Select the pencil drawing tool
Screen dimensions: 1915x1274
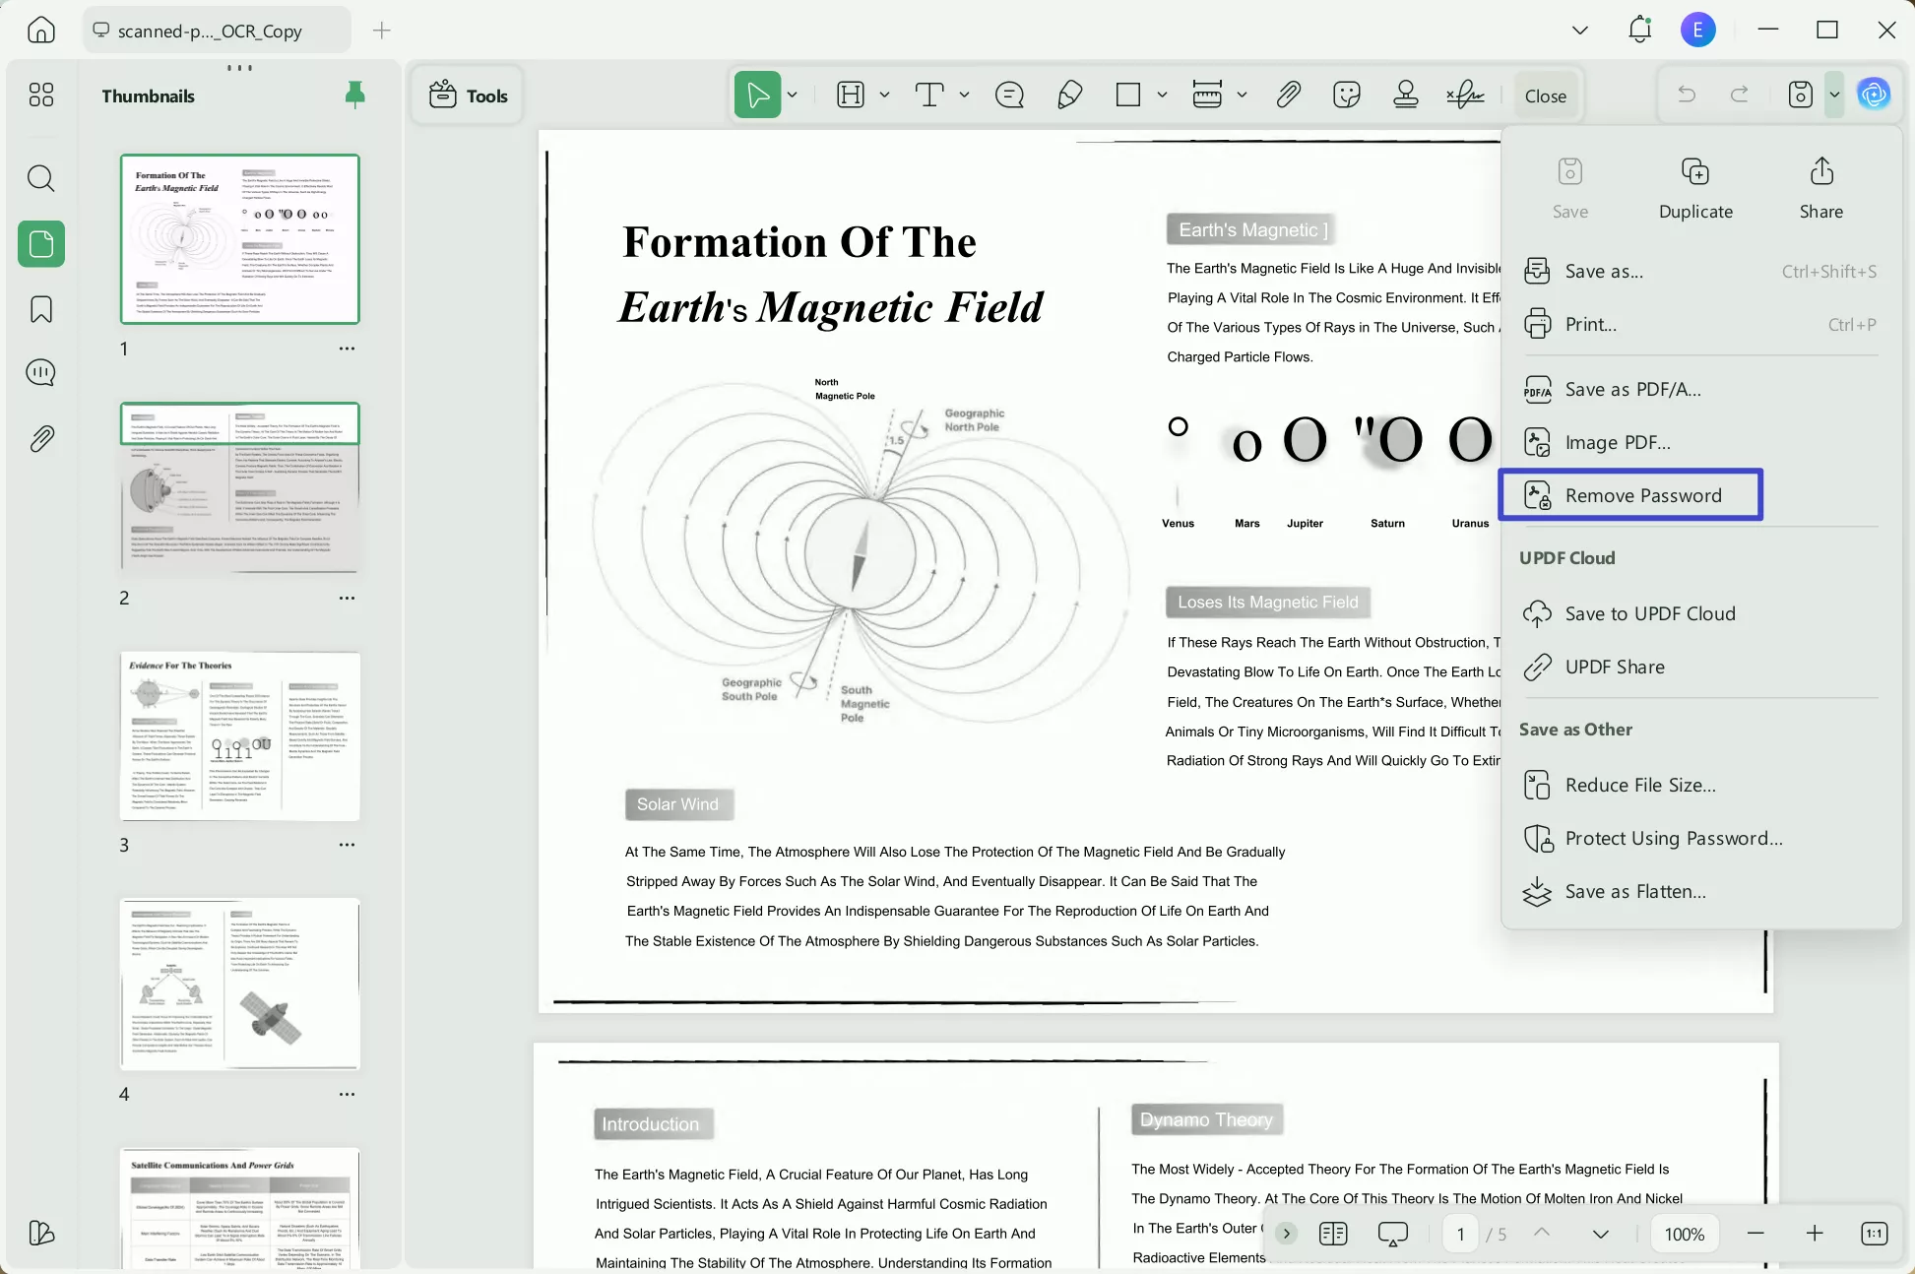[1069, 95]
